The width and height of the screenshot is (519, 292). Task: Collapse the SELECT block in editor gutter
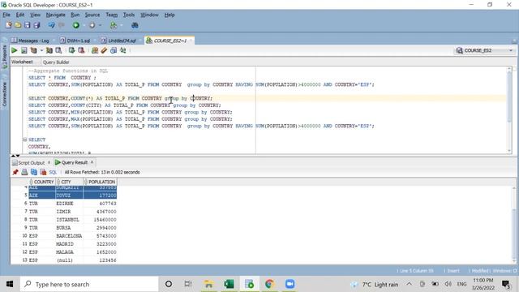(x=24, y=140)
